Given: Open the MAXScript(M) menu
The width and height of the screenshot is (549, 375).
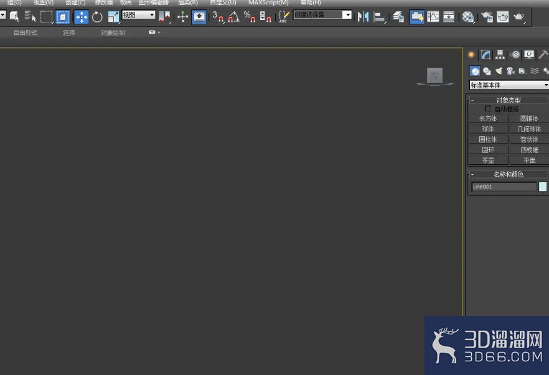Looking at the screenshot, I should pyautogui.click(x=268, y=2).
